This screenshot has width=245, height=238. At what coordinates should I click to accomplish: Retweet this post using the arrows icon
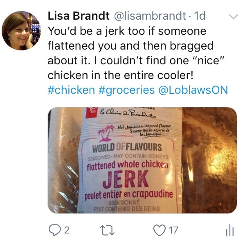tap(107, 230)
